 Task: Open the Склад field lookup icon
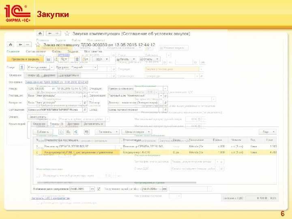click(x=165, y=109)
